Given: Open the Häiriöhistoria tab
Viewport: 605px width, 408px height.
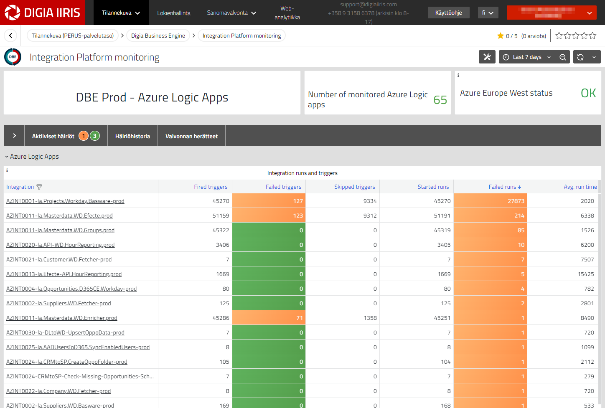Looking at the screenshot, I should pos(132,136).
